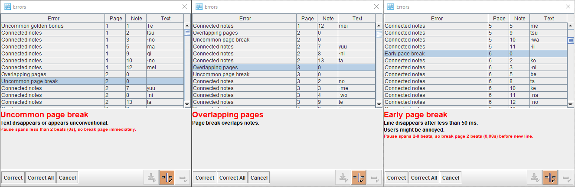Click scrollbar thumb in Overlapping pages window
This screenshot has height=187, width=575.
(x=379, y=33)
